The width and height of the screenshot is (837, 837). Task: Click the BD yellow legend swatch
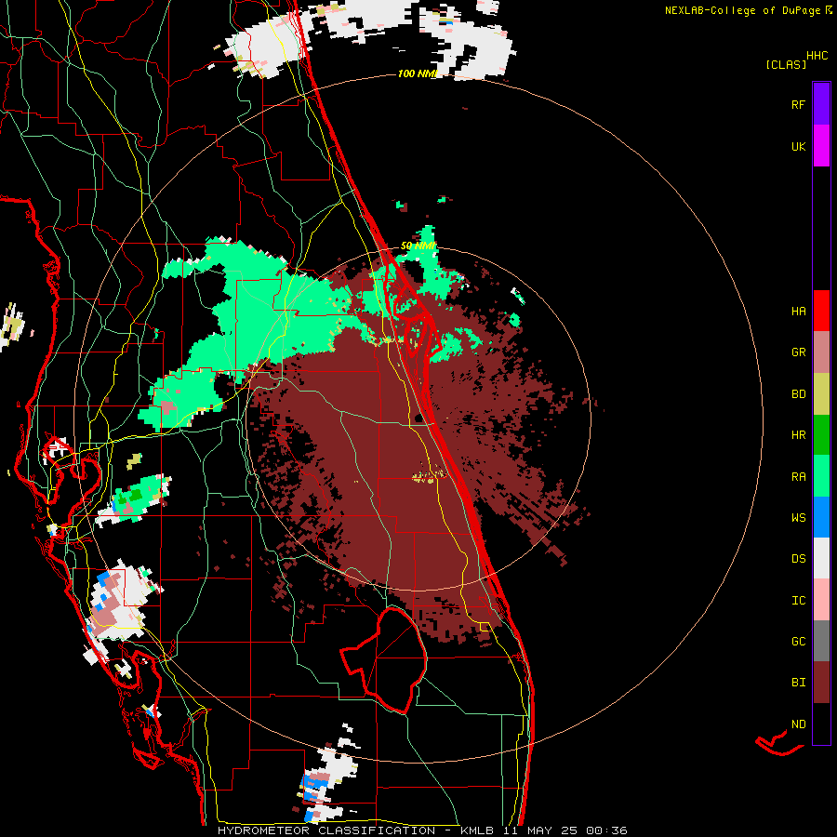(x=821, y=394)
